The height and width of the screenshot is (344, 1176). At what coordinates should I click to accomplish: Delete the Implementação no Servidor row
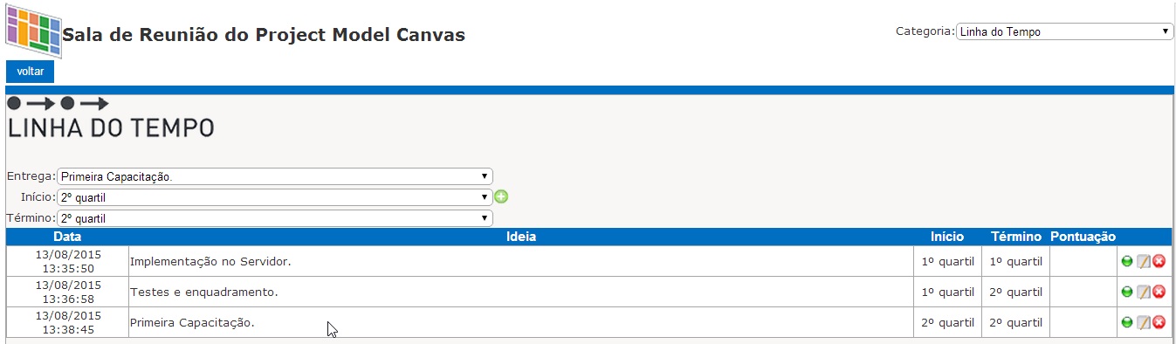(1159, 261)
